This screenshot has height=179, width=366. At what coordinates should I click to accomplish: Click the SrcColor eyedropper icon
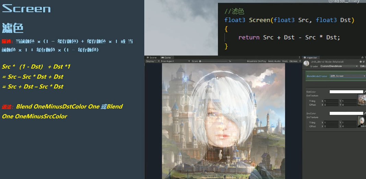pos(365,114)
